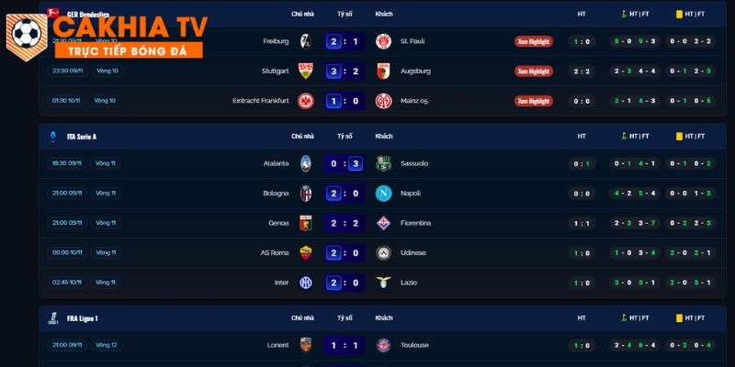The height and width of the screenshot is (367, 735).
Task: Watch highlights for Stuttgart vs Augsburg match
Action: (534, 71)
